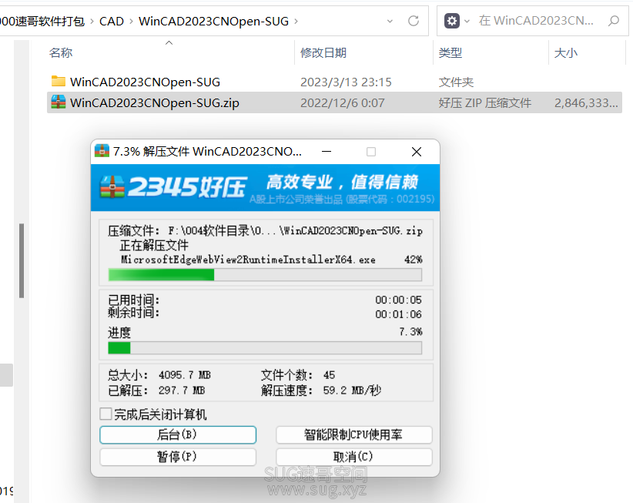The height and width of the screenshot is (503, 633).
Task: Click the 剩余时间 value 00:01:06
Action: (x=398, y=314)
